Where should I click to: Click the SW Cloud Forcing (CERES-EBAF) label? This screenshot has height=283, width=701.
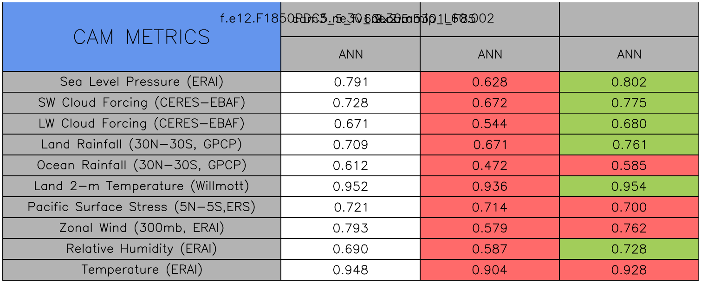coord(142,103)
